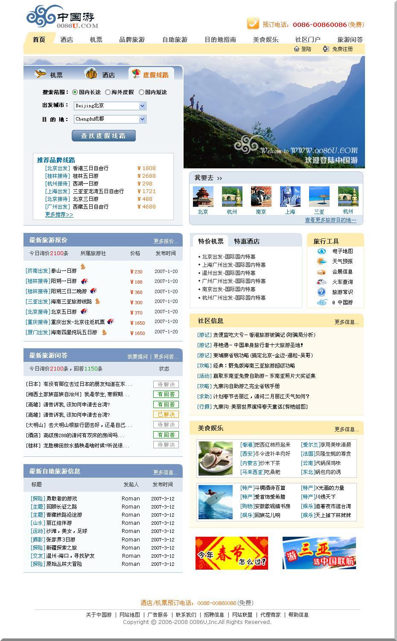Click the 三亚 beach thumbnail
This screenshot has width=397, height=641.
coord(319,197)
